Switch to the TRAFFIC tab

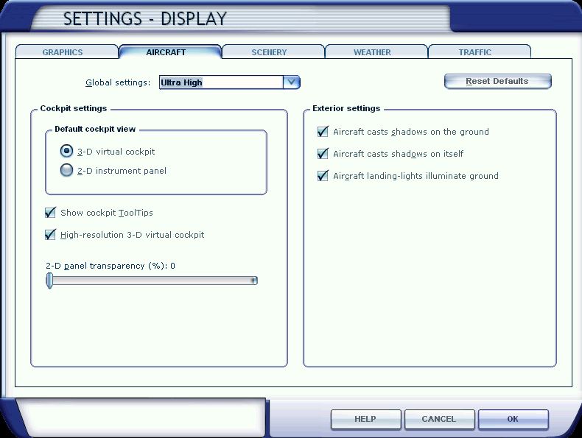pos(475,52)
